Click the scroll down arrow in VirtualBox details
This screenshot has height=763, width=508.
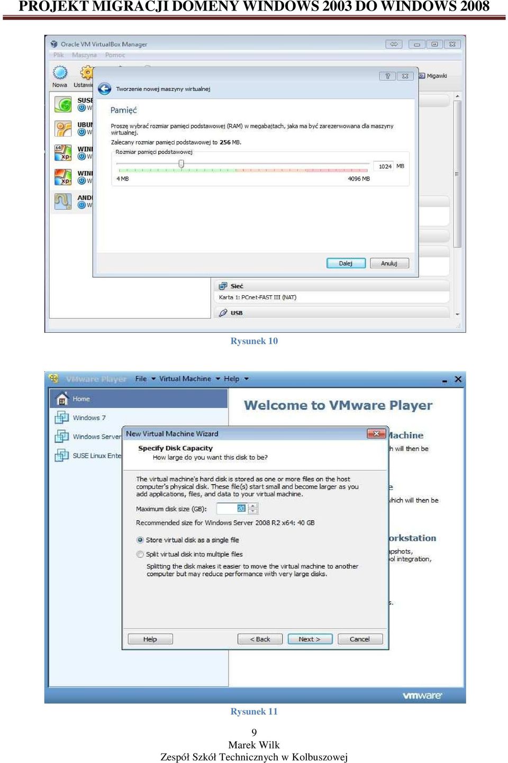coord(457,314)
